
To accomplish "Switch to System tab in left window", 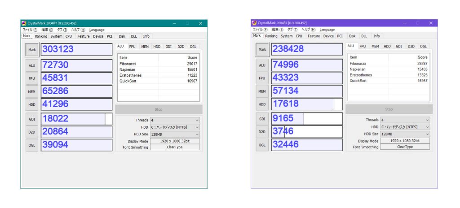I will pos(56,36).
